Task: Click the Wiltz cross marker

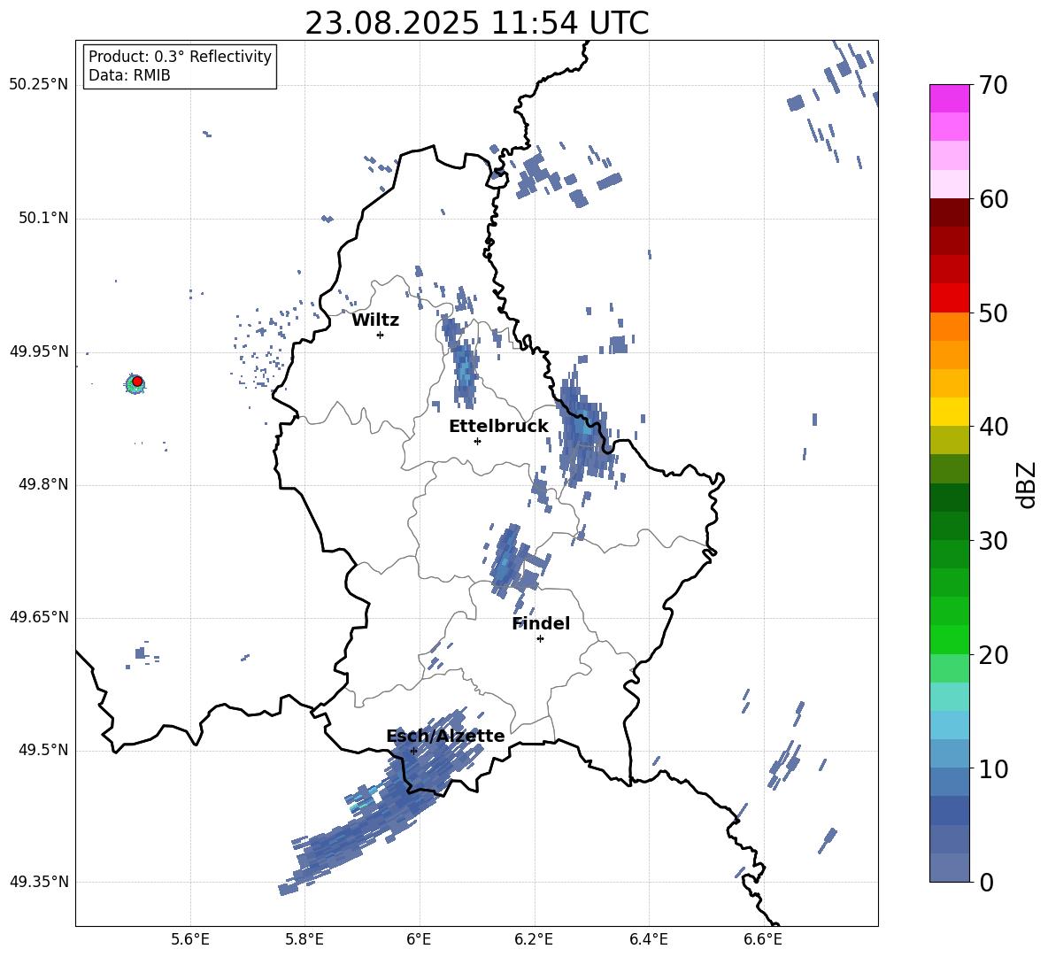Action: (381, 335)
